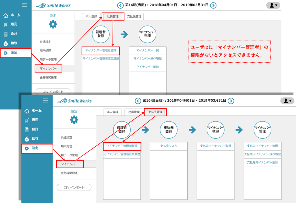The height and width of the screenshot is (203, 296).
Task: Go to next fiscal period in upper window
Action: 213,5
